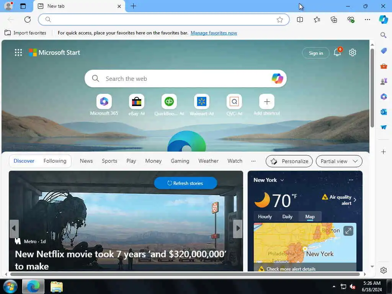Customize sidebar with plus icon
Viewport: 392px width, 294px height.
(x=384, y=152)
